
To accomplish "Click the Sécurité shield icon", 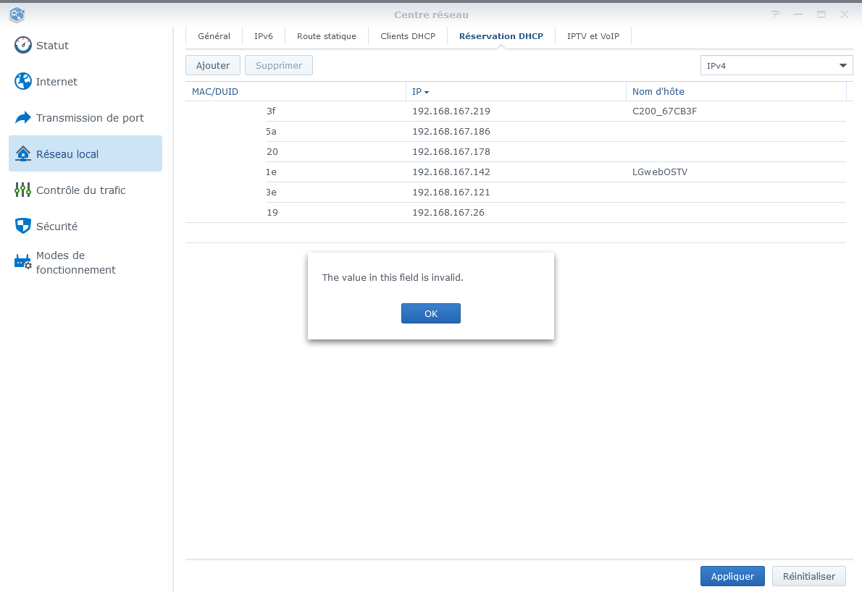I will [x=23, y=226].
